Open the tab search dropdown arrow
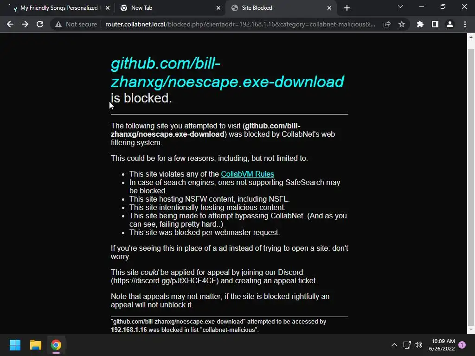This screenshot has height=356, width=475. point(400,6)
